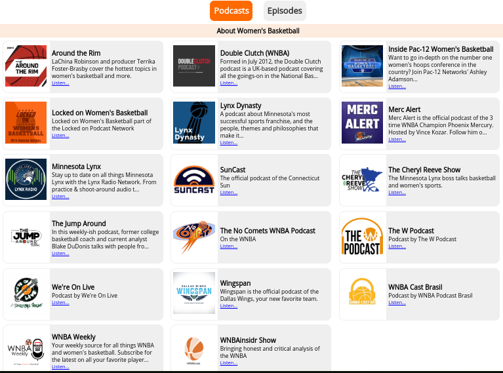
Task: Click Listen link under Wingspan
Action: [229, 306]
